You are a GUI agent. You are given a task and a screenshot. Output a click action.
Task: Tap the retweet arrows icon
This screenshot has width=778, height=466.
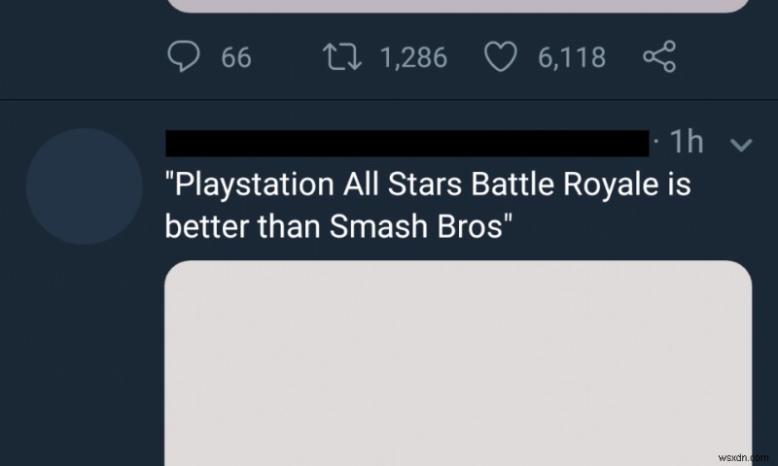[x=341, y=57]
